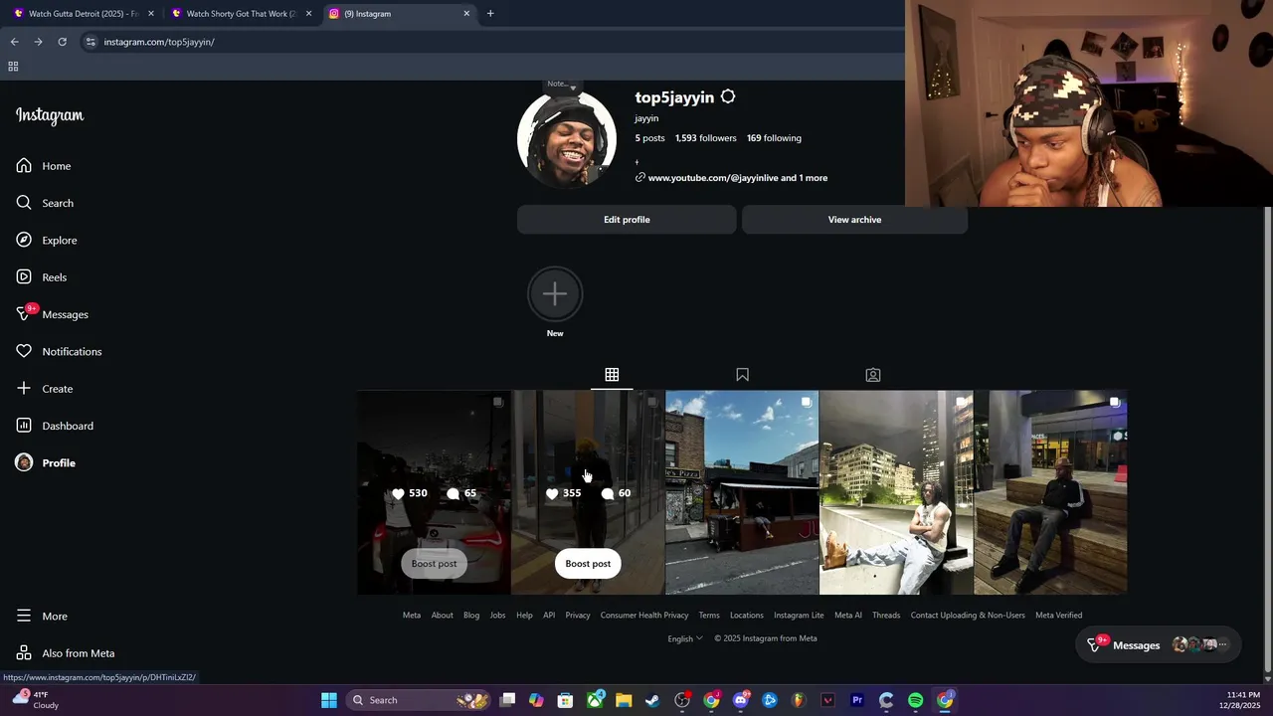
Task: Open the pizza shop street post
Action: coord(742,492)
